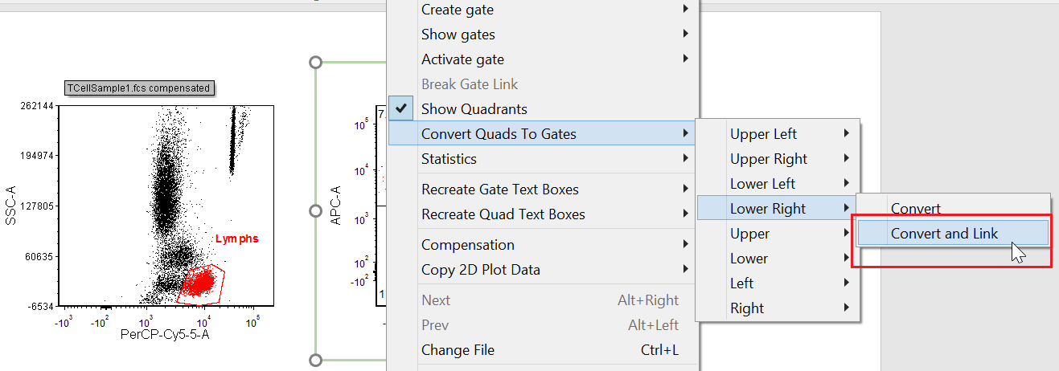Select Upper Left quadrant option
Viewport: 1059px width, 371px height.
pyautogui.click(x=763, y=134)
